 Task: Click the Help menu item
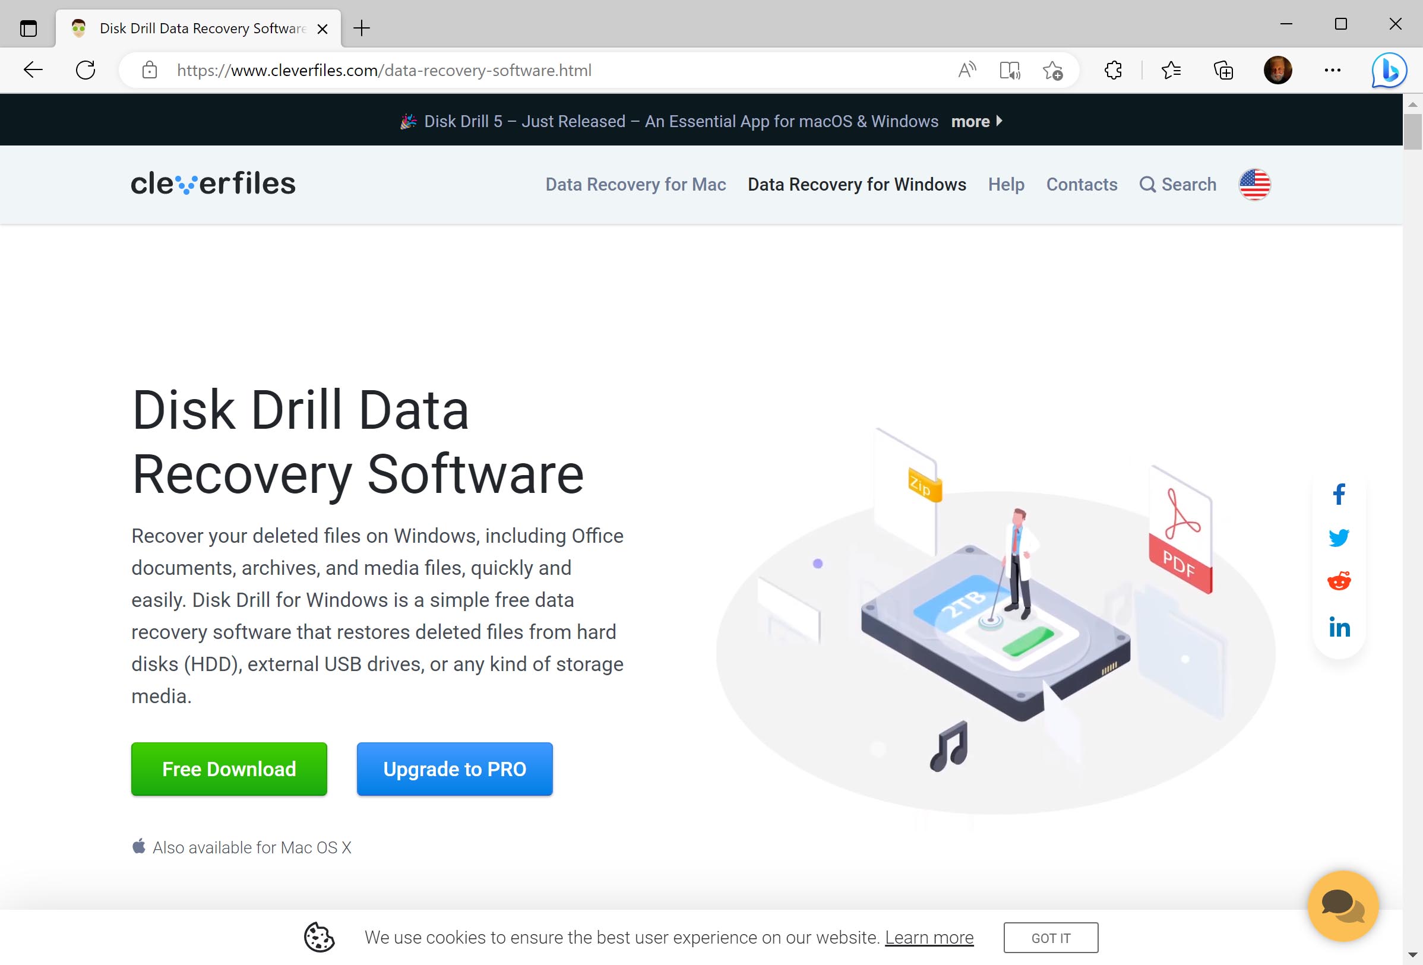(1006, 183)
